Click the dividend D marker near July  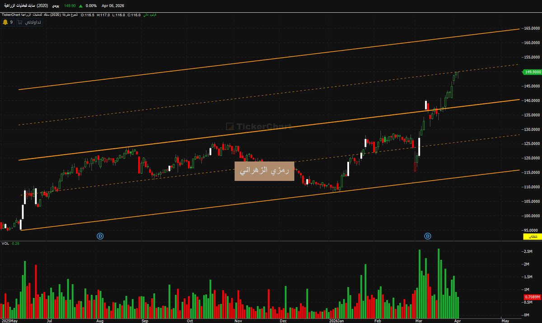click(100, 236)
